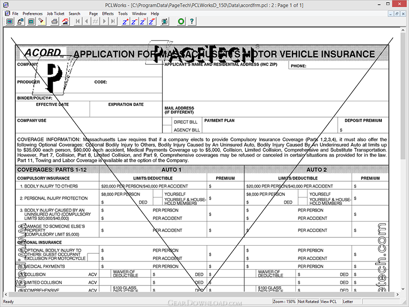Click the Z icon with the red slash
The height and width of the screenshot is (307, 409).
(x=152, y=21)
